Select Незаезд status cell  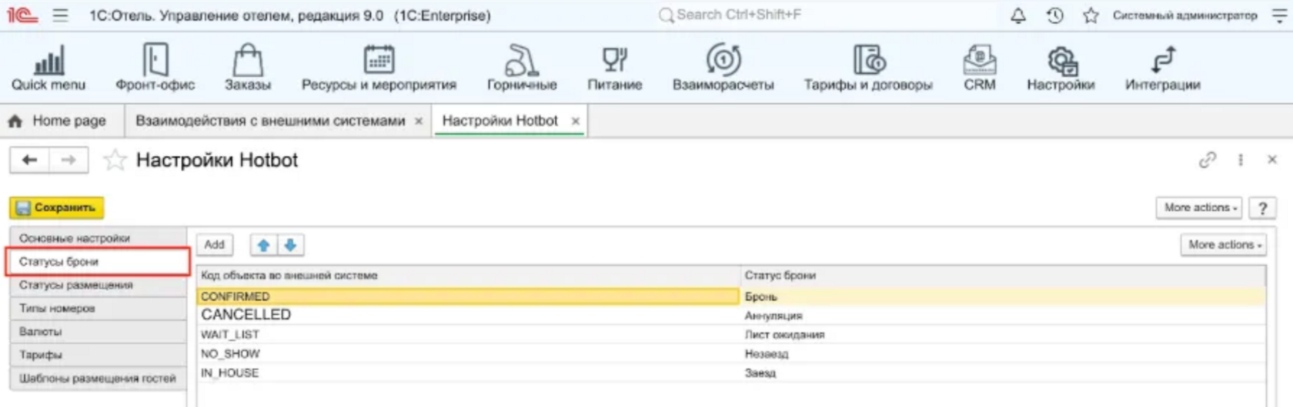coord(1003,354)
